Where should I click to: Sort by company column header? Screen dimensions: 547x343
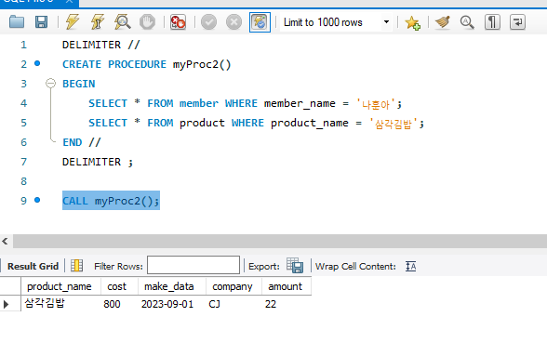[233, 286]
